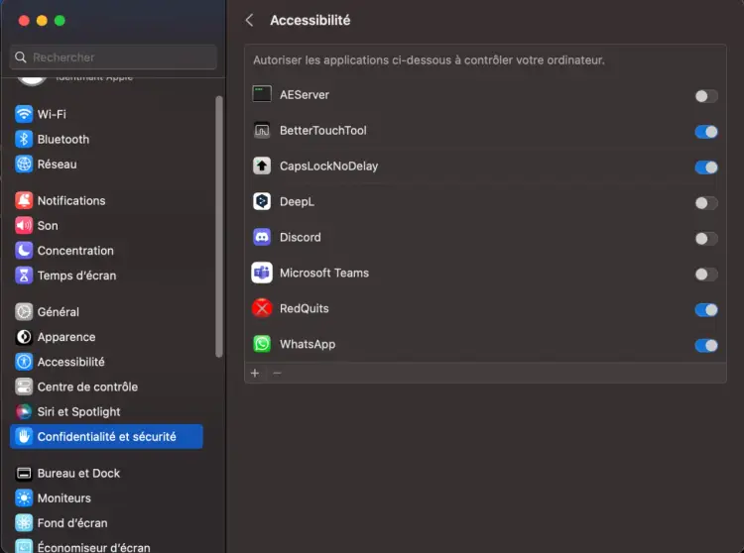Select the WhatsApp row label
This screenshot has height=553, width=744.
308,344
